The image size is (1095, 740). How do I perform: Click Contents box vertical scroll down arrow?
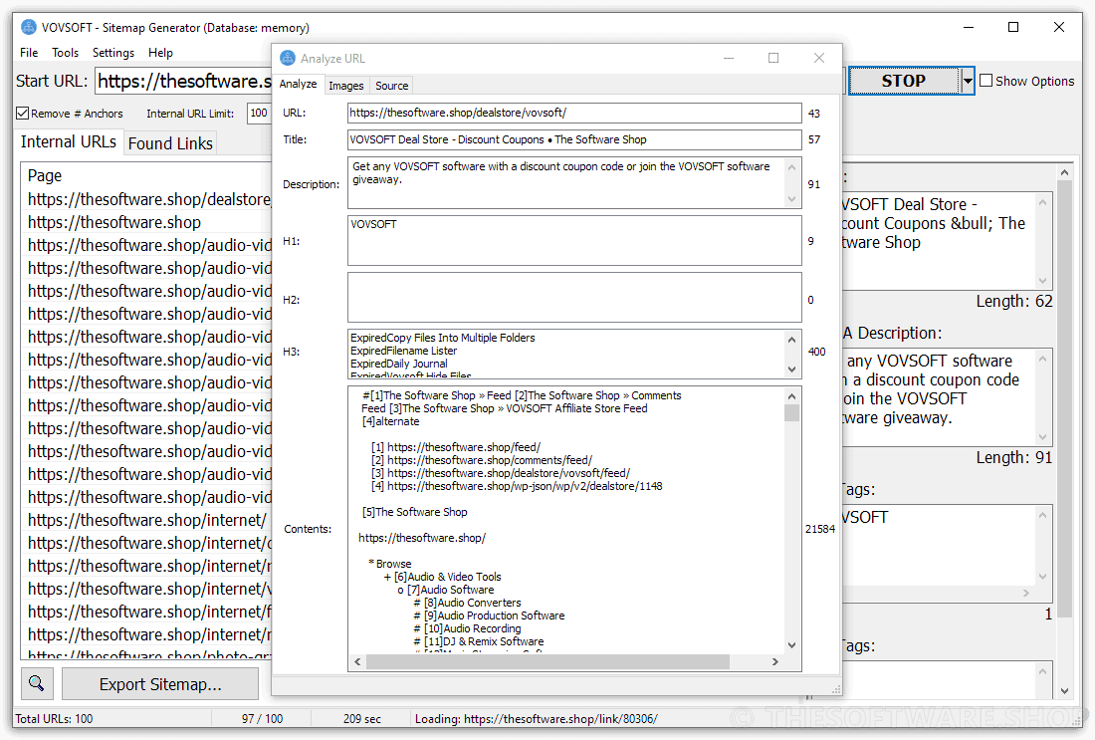[x=792, y=645]
